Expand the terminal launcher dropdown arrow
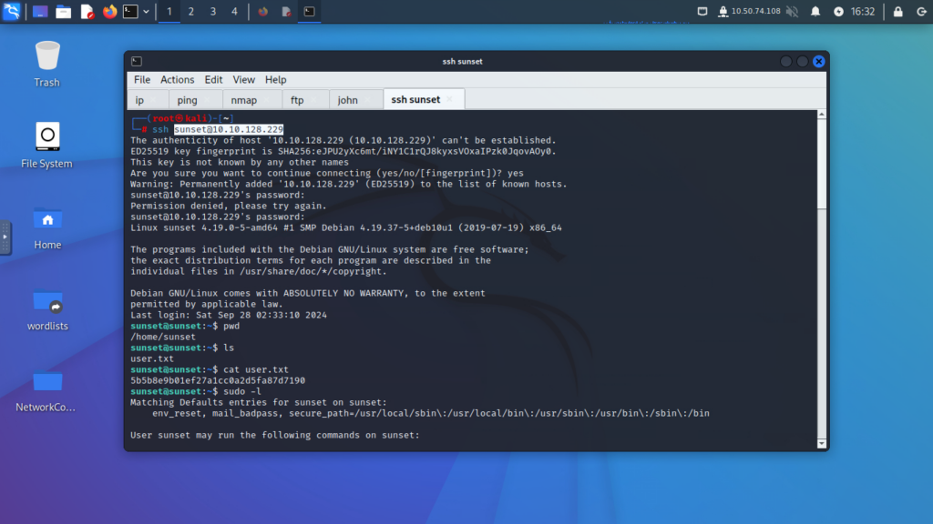Viewport: 933px width, 524px height. pyautogui.click(x=147, y=12)
